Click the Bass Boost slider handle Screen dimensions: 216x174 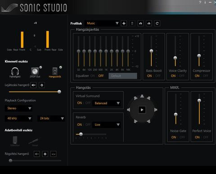tap(151, 51)
